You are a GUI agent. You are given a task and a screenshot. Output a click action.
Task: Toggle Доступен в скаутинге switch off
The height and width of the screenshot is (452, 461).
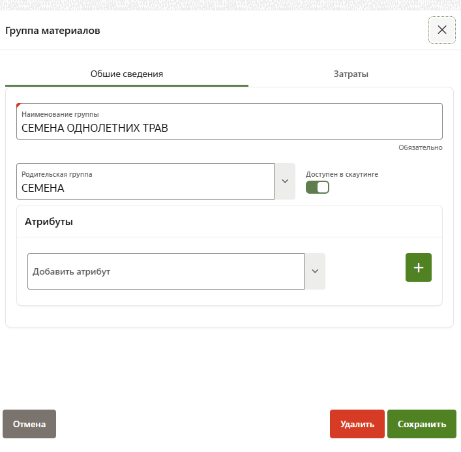coord(318,188)
